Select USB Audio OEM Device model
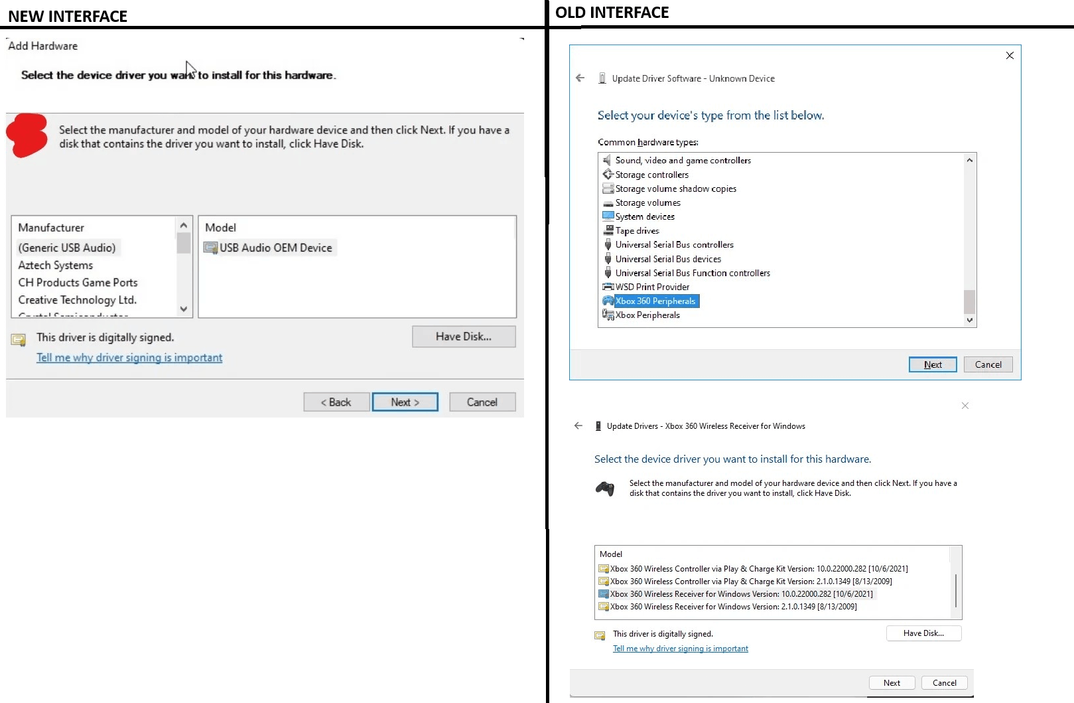This screenshot has width=1074, height=703. point(269,248)
